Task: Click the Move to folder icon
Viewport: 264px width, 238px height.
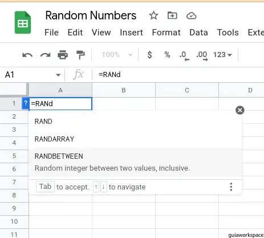Action: [172, 15]
